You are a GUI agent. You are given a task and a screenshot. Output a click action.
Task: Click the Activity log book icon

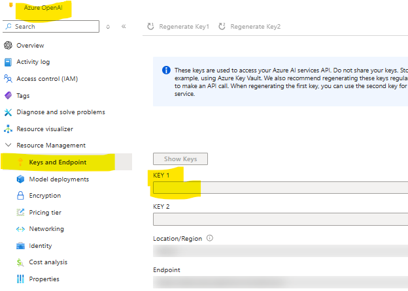point(8,62)
